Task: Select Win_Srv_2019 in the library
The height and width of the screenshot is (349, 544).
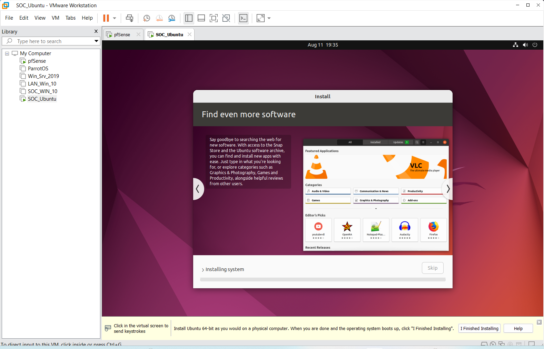Action: pyautogui.click(x=43, y=76)
